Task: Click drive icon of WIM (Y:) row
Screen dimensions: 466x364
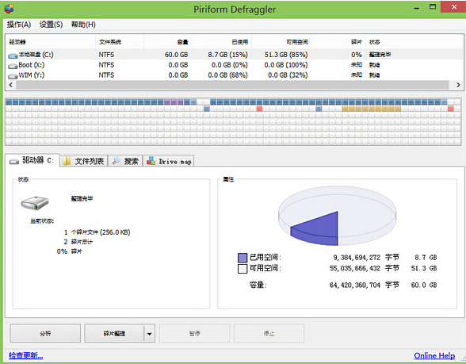Action: (x=13, y=76)
